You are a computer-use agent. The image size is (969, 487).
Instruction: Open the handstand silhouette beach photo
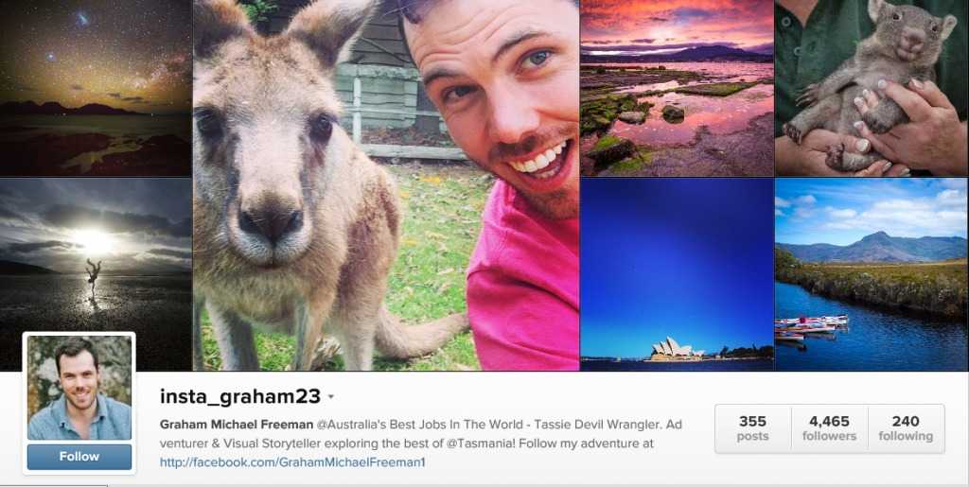96,274
